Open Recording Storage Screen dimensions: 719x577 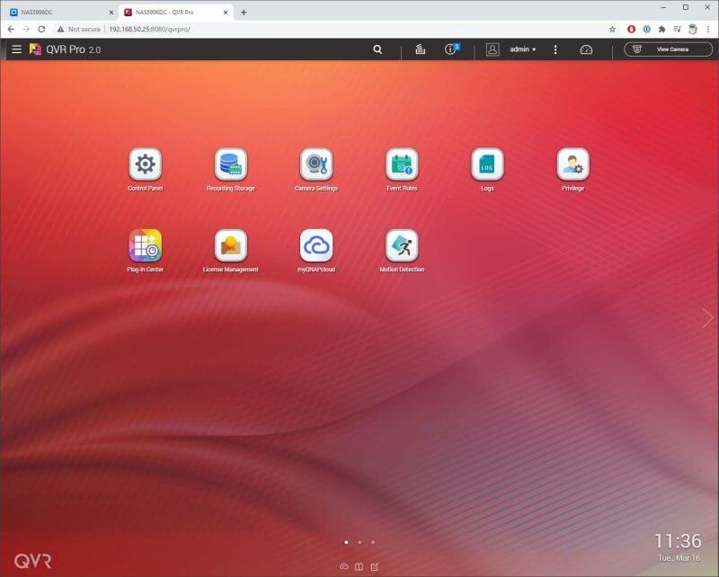click(231, 164)
